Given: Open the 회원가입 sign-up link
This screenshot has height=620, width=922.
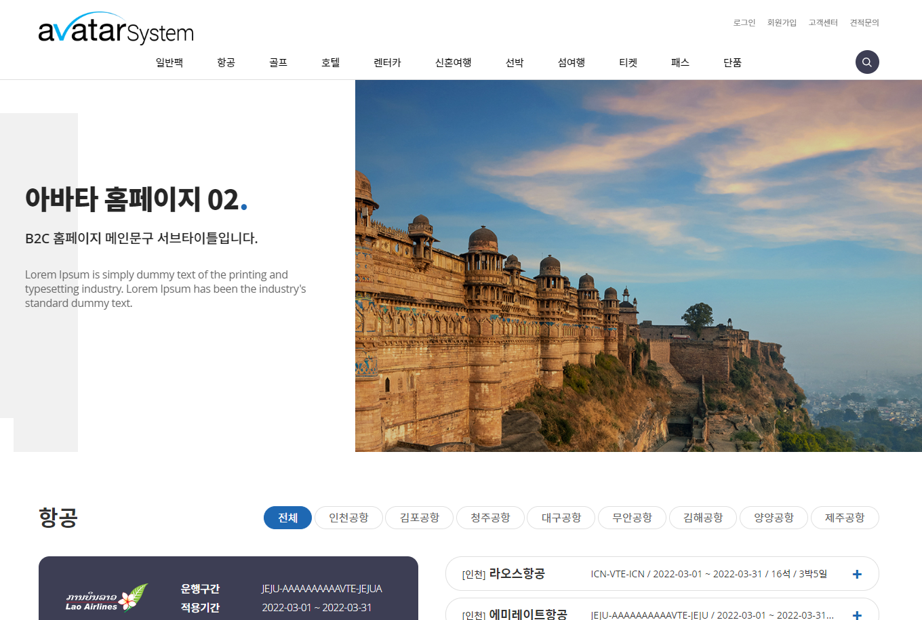Looking at the screenshot, I should [x=782, y=22].
